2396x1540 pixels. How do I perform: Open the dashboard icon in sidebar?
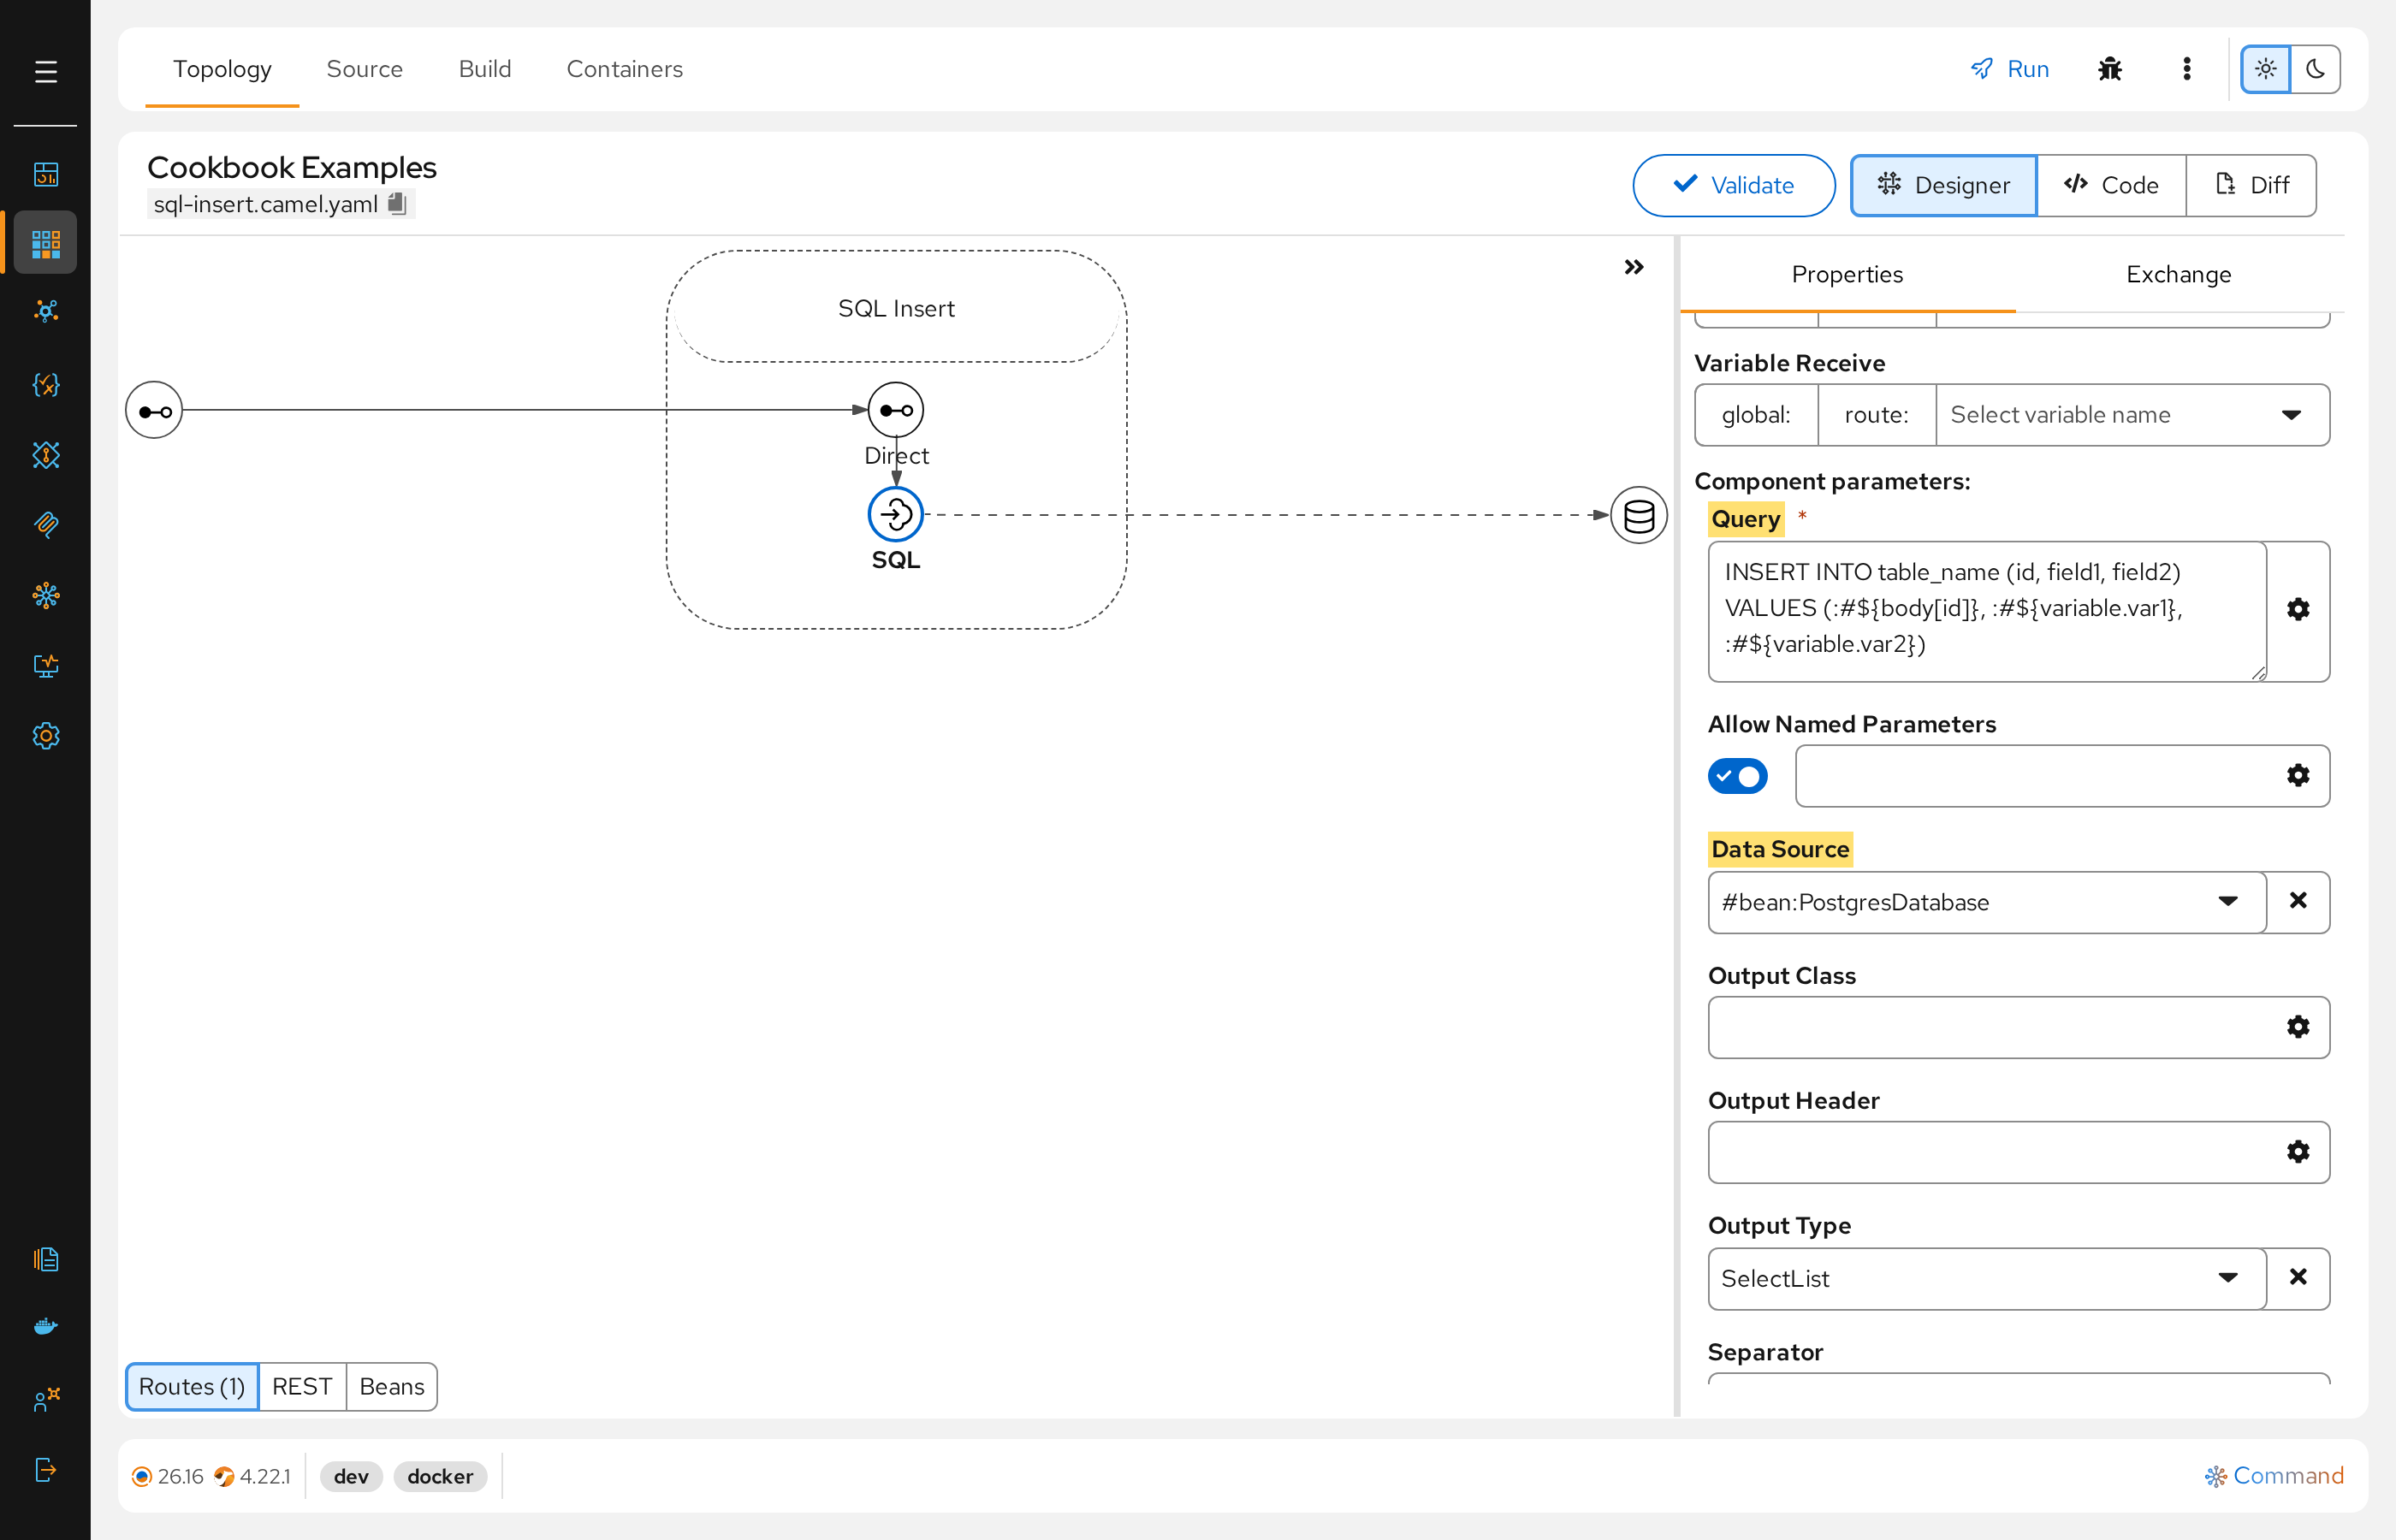point(46,174)
